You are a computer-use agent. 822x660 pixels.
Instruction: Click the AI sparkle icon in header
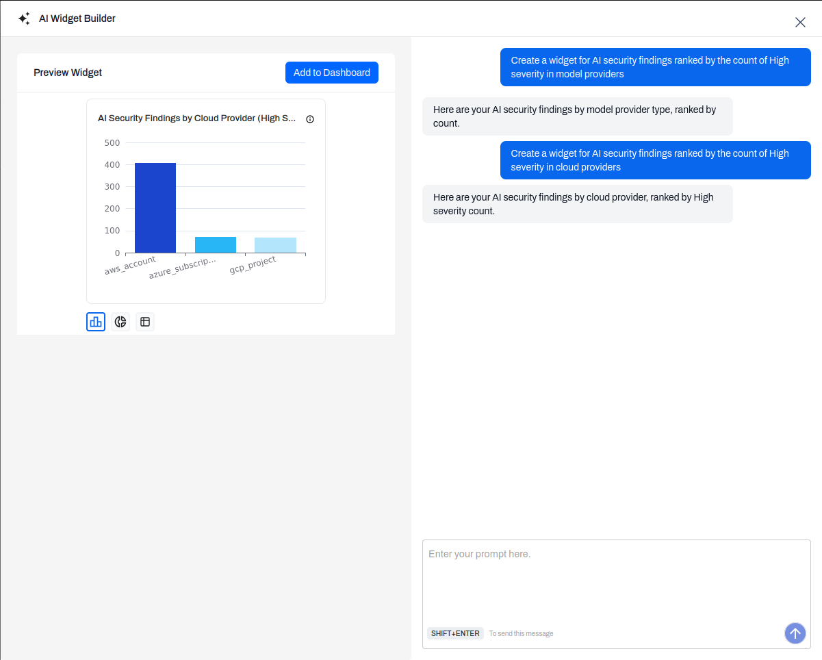24,18
